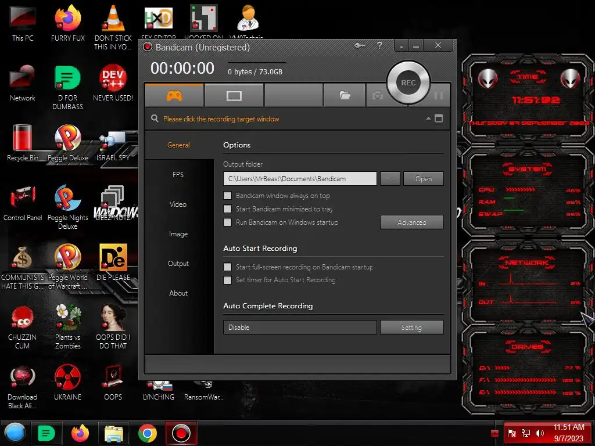Open the General settings section
Image resolution: width=595 pixels, height=446 pixels.
click(178, 145)
